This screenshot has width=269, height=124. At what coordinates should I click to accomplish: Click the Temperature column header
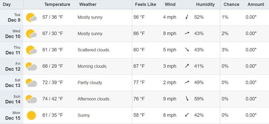pos(57,4)
